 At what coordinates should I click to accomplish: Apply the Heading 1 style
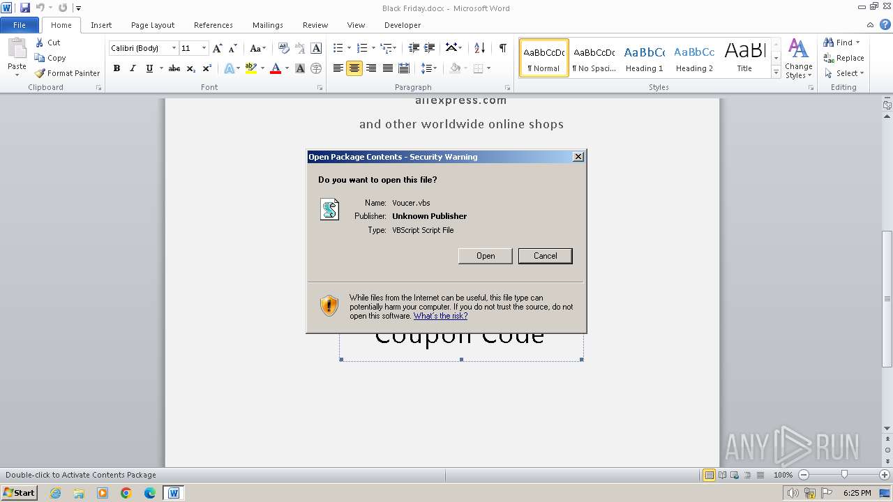645,58
